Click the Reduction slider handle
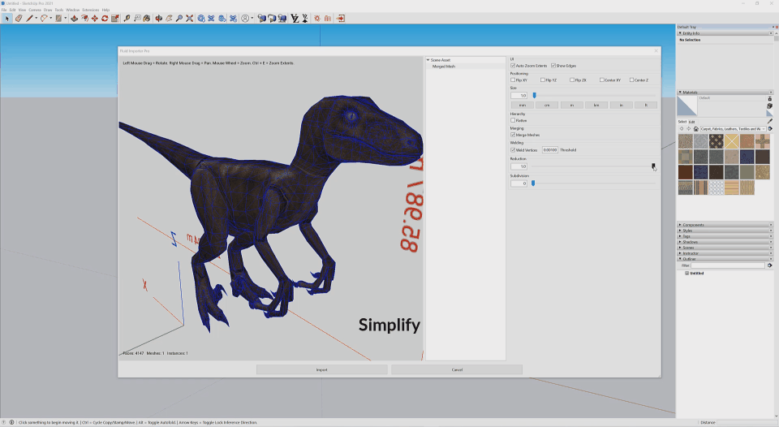The height and width of the screenshot is (427, 779). pos(653,166)
